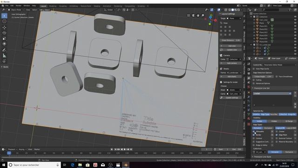Screen dimensions: 298x168
Task: Collapse the Collection tree in outliner
Action: click(x=251, y=17)
